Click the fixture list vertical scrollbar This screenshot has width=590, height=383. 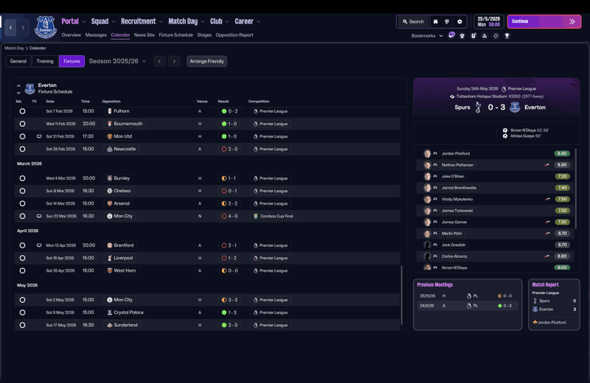tap(401, 295)
